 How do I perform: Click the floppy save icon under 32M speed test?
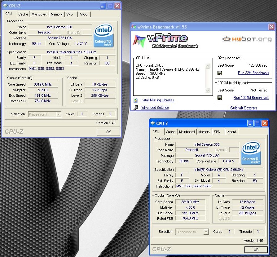(x=220, y=73)
